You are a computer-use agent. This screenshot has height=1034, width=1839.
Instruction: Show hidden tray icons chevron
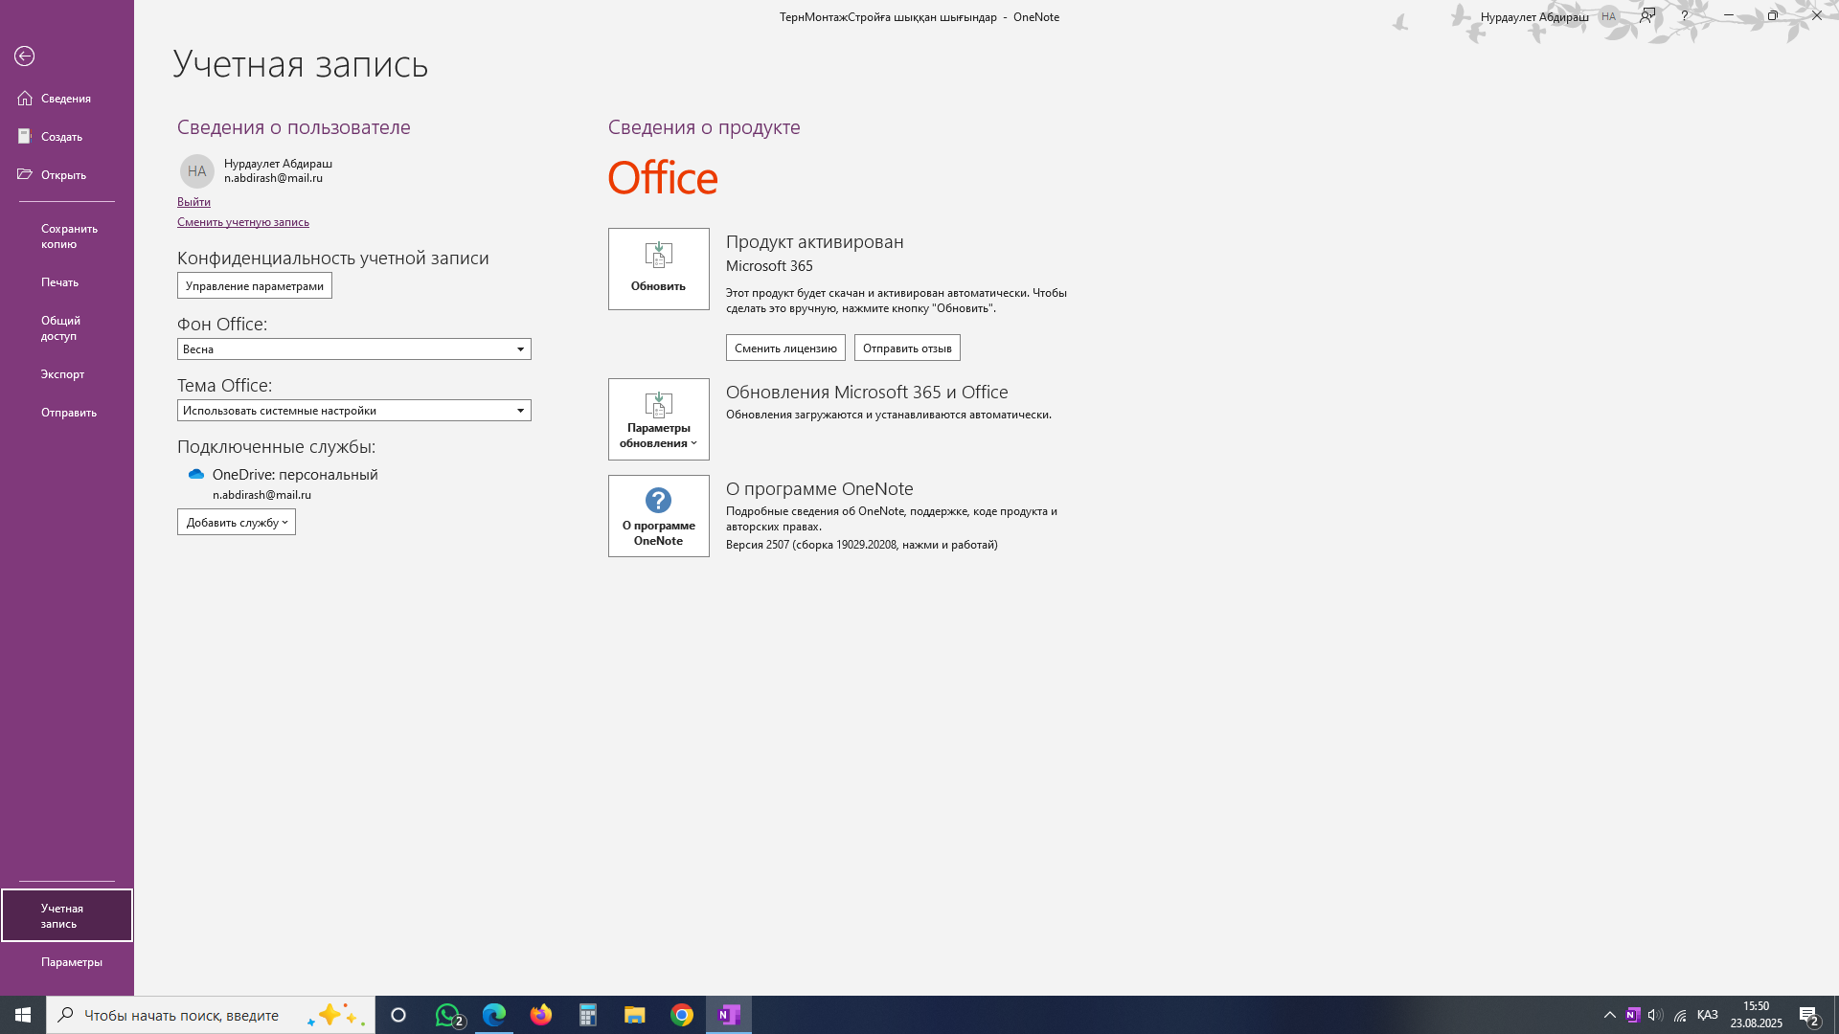1610,1015
